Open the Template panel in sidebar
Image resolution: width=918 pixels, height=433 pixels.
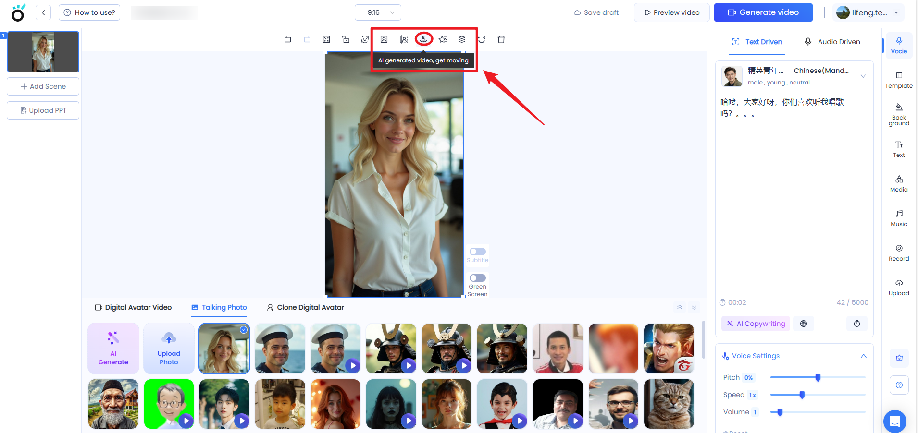pyautogui.click(x=899, y=79)
